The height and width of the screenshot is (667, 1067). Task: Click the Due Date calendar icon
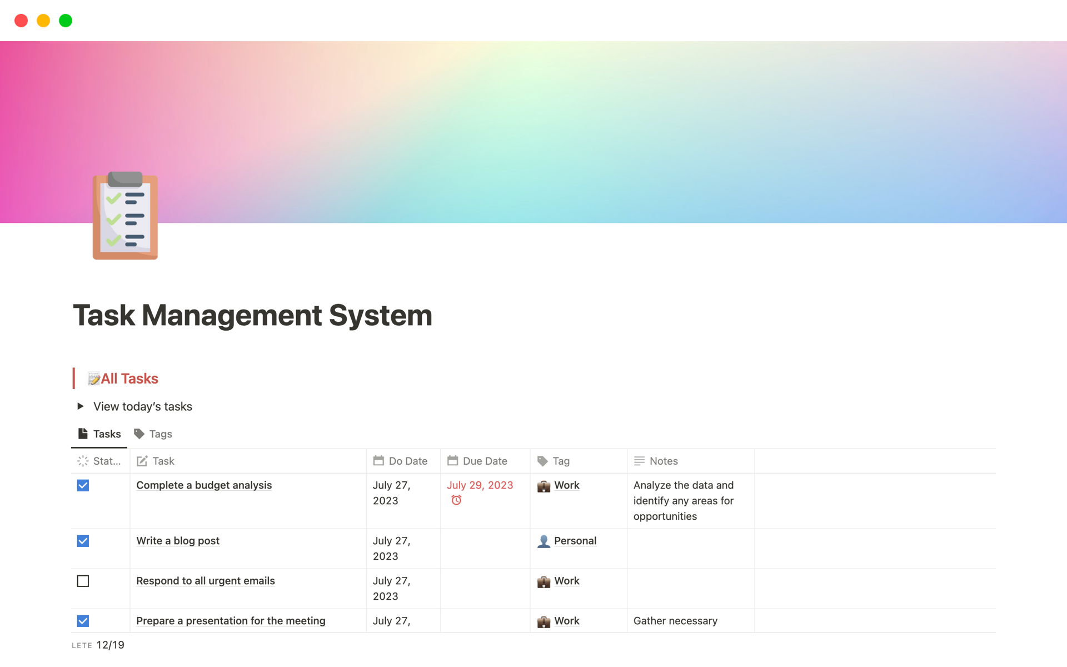[x=452, y=461]
